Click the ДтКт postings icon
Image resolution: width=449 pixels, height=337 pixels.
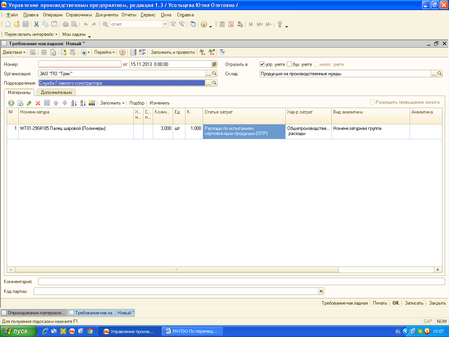point(202,52)
